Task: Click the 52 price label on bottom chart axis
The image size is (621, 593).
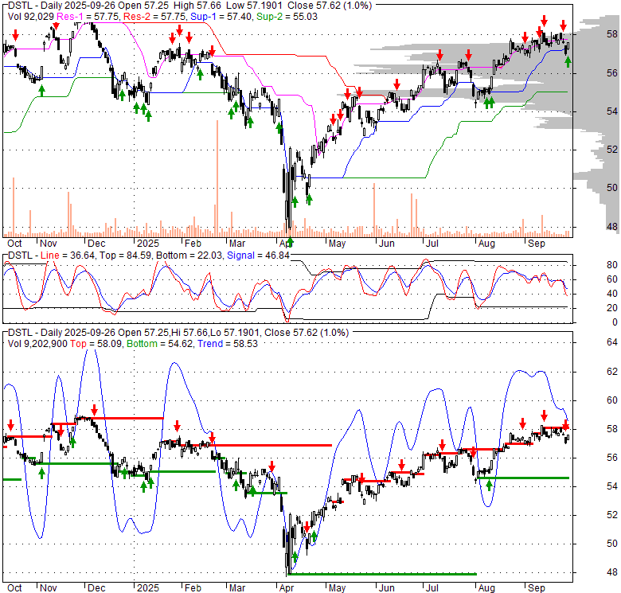Action: [x=612, y=515]
